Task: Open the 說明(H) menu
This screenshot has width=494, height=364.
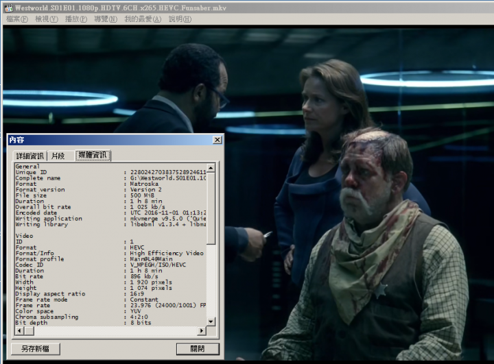Action: click(x=180, y=19)
